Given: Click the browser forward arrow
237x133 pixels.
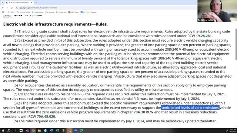Looking at the screenshot, I should [7, 8].
